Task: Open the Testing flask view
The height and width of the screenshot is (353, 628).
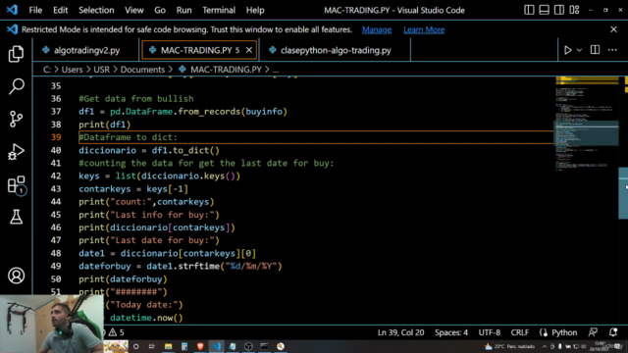Action: (16, 217)
